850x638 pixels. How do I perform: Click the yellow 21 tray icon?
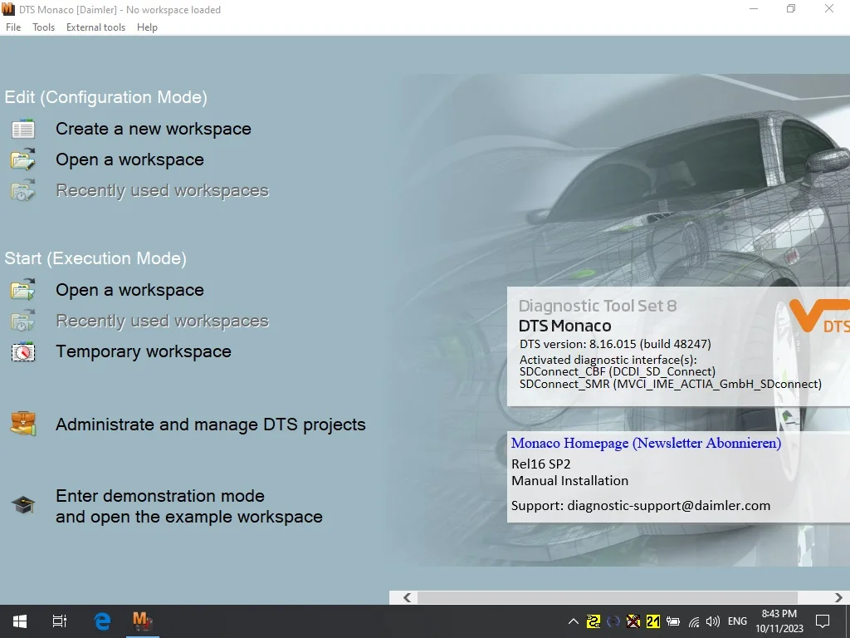[653, 621]
